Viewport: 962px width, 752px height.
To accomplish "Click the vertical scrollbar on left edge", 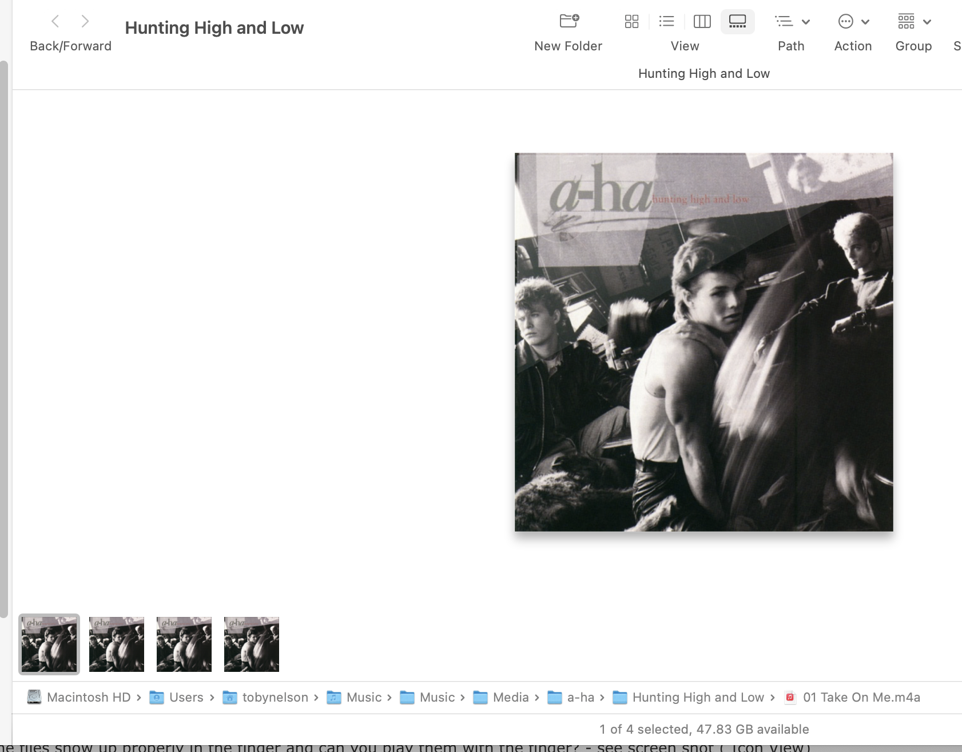I will 4,339.
